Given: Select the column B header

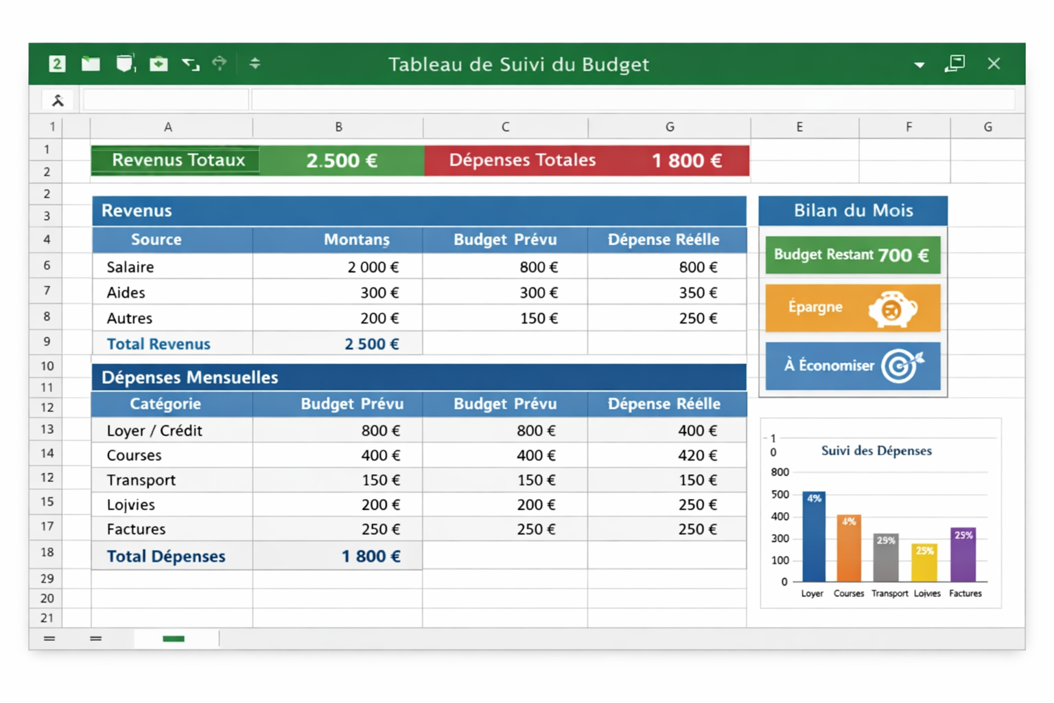Looking at the screenshot, I should coord(338,127).
